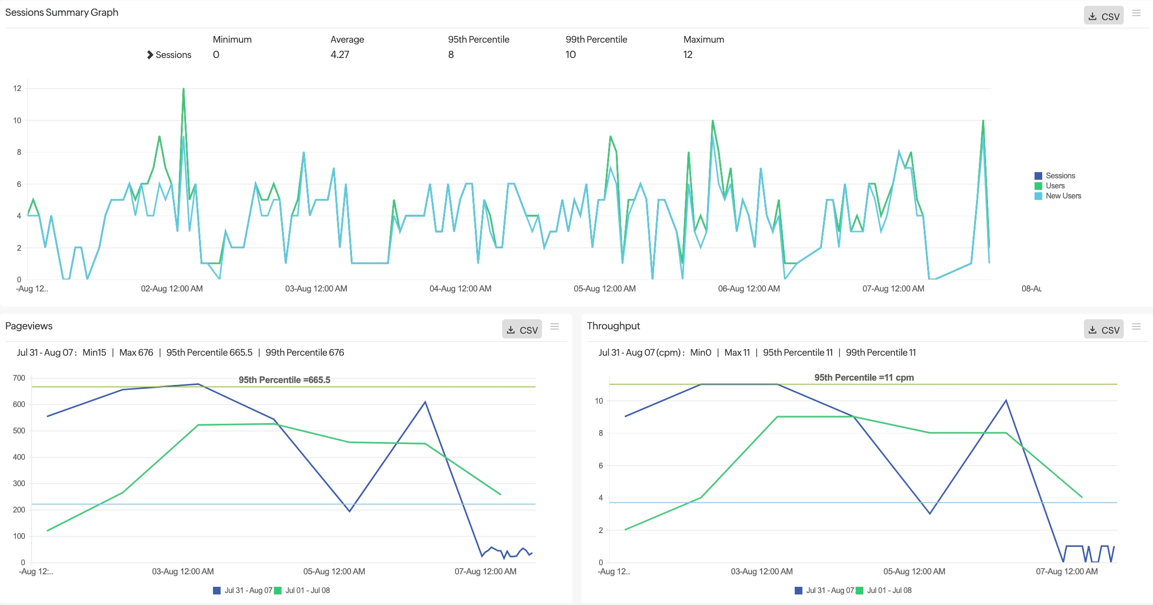1153x605 pixels.
Task: Click the 12-session peak on sessions graph
Action: [183, 89]
